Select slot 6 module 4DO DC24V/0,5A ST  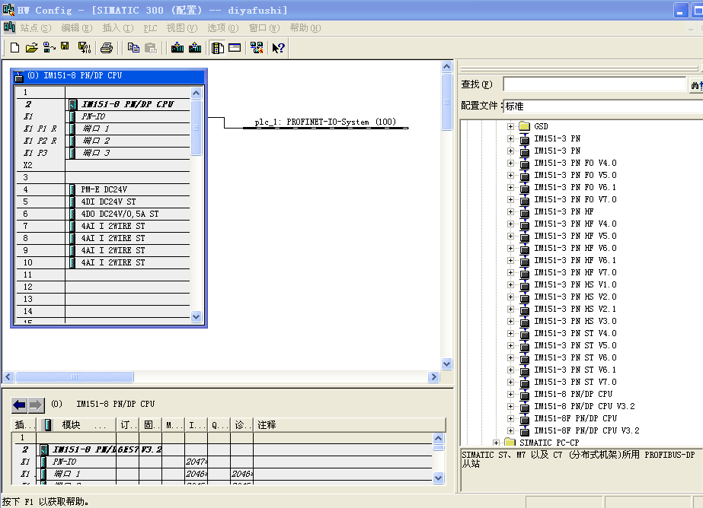pos(120,214)
